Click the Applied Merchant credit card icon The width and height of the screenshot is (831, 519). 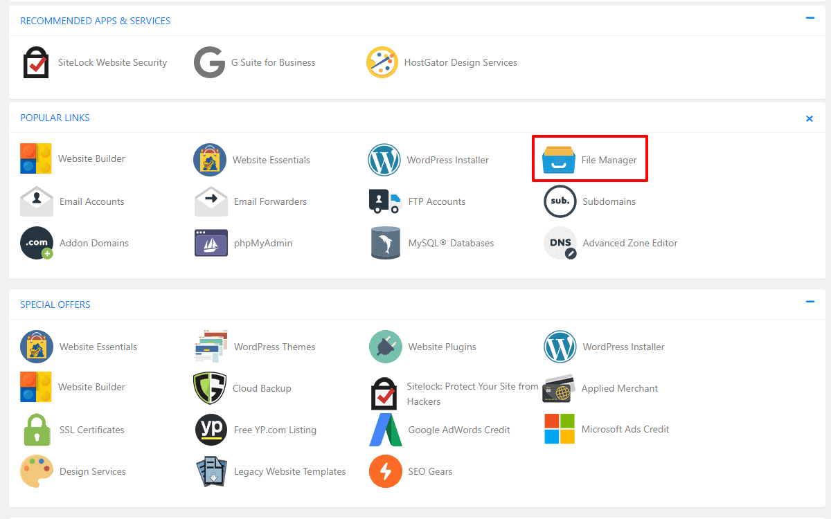(559, 388)
